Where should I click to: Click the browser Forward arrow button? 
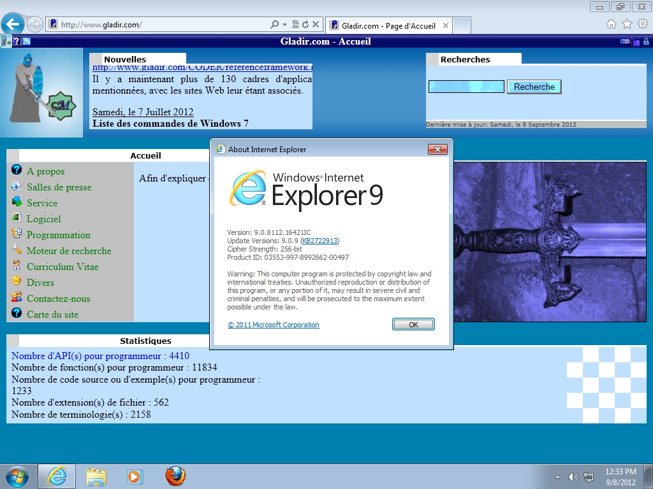pos(34,24)
